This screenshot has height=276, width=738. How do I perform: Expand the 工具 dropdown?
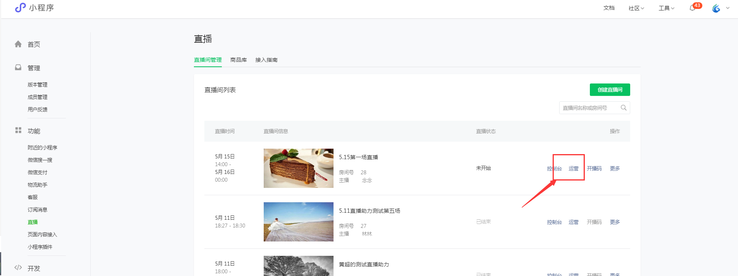(x=666, y=8)
